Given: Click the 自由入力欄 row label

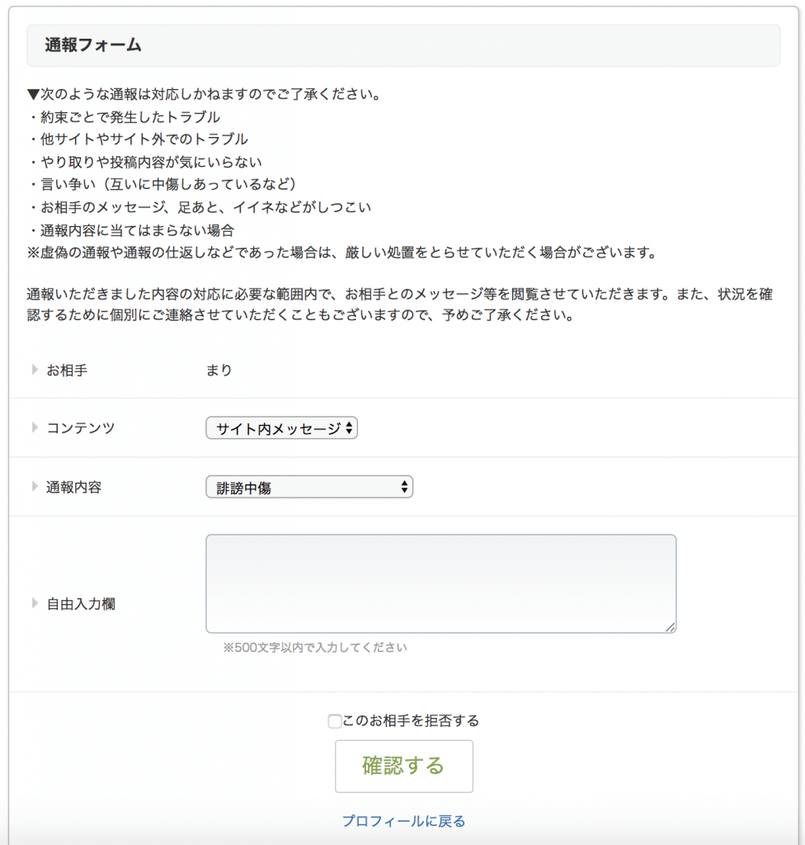Looking at the screenshot, I should (x=81, y=604).
